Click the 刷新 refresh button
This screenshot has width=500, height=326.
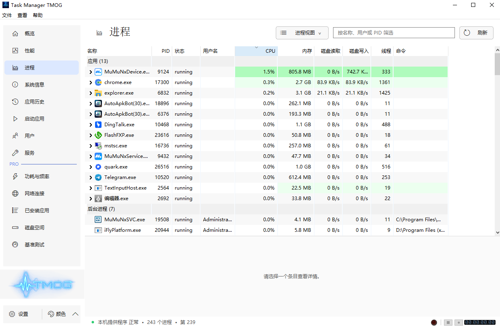click(476, 33)
